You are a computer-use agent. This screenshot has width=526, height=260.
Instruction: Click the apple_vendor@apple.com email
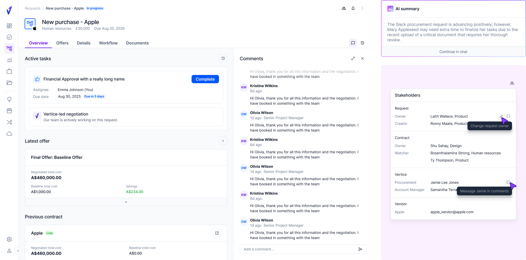[x=452, y=212]
